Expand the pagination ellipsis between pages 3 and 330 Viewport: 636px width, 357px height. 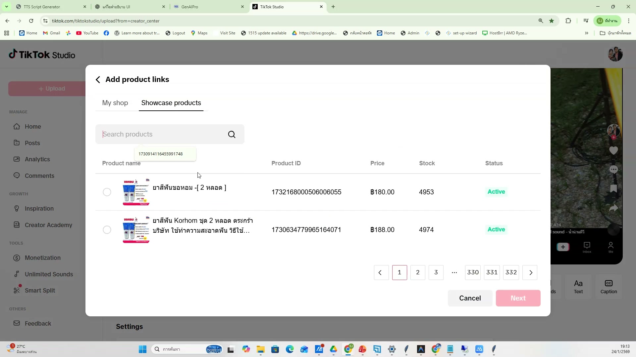(x=454, y=272)
